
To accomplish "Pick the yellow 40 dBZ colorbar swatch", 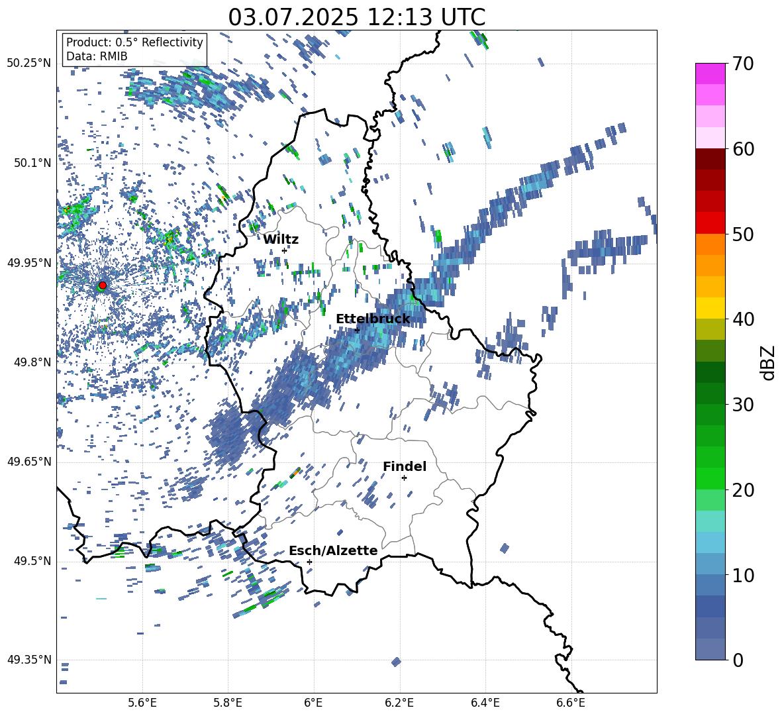I will pos(710,308).
